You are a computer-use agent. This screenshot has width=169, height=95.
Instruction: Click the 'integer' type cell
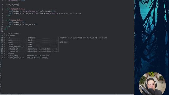pos(32,38)
